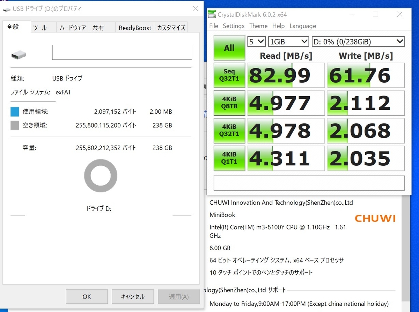This screenshot has width=419, height=312.
Task: Click the CrystalDiskMark title bar app icon
Action: click(x=212, y=14)
